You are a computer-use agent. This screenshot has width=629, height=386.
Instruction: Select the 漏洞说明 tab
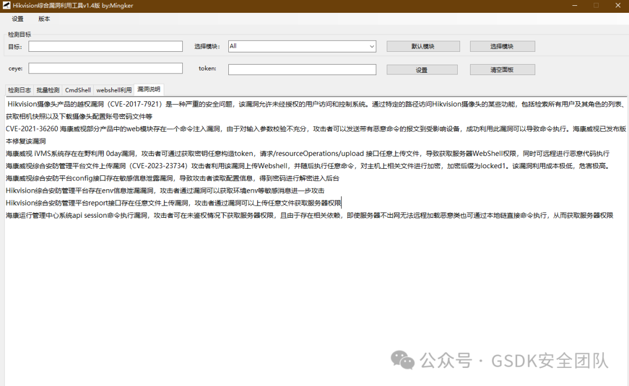tap(149, 90)
